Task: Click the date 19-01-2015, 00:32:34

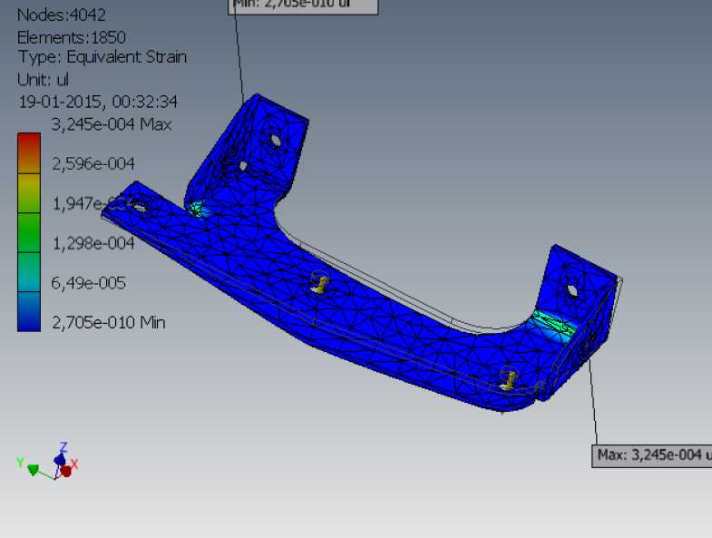Action: click(x=97, y=102)
